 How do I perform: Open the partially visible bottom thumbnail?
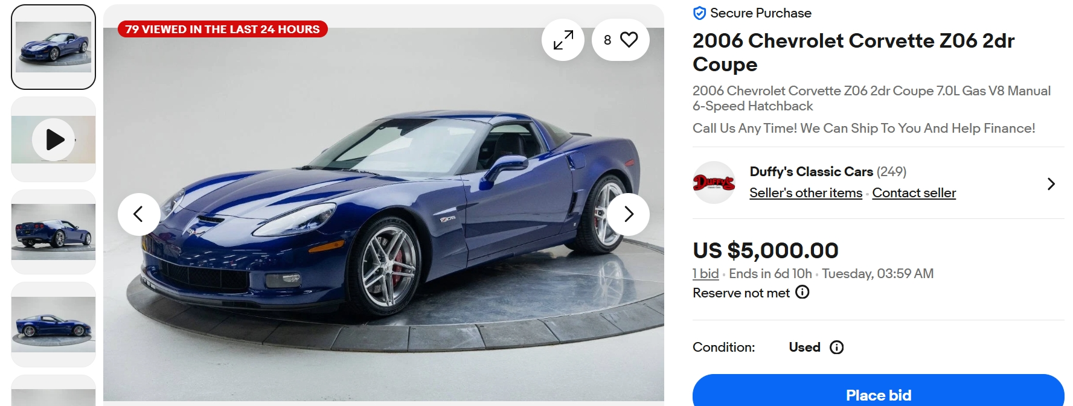54,391
